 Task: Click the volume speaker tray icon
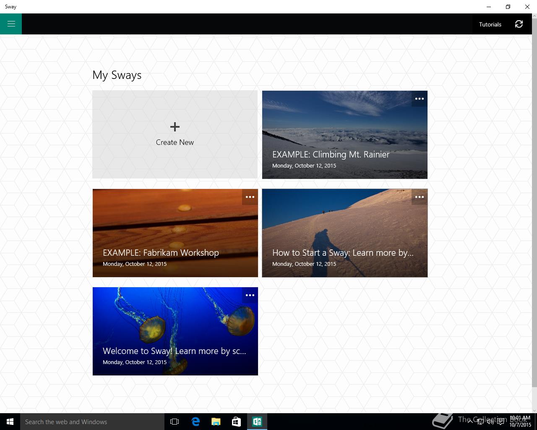(x=490, y=422)
